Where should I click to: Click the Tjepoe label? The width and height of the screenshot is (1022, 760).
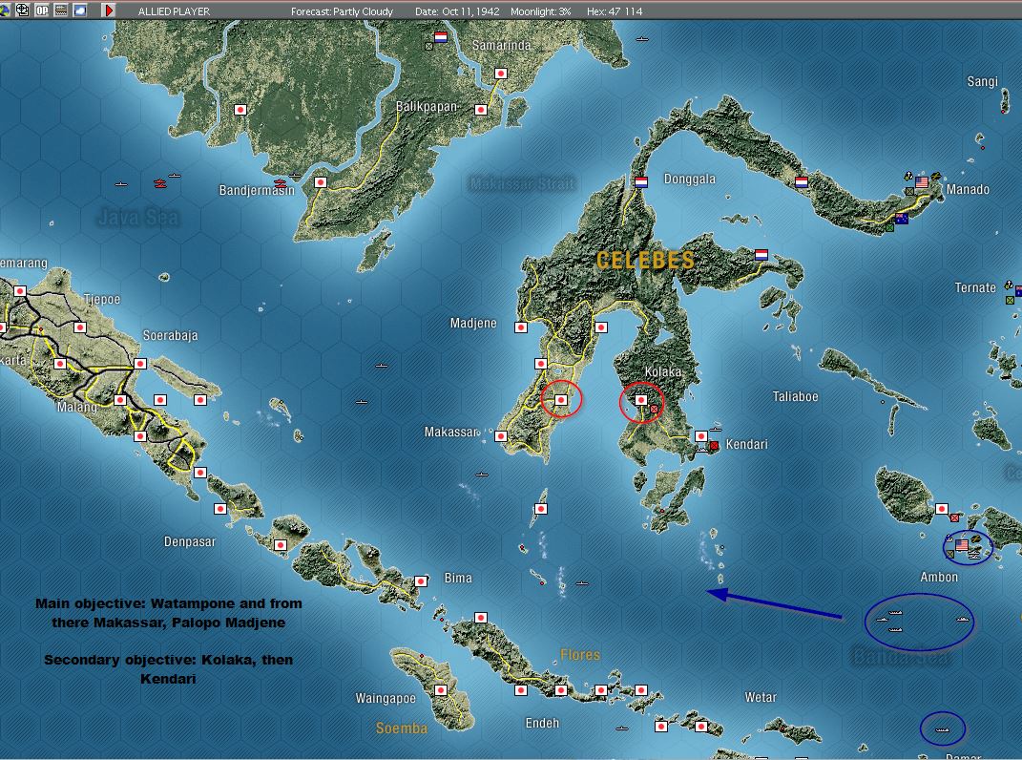click(x=102, y=300)
